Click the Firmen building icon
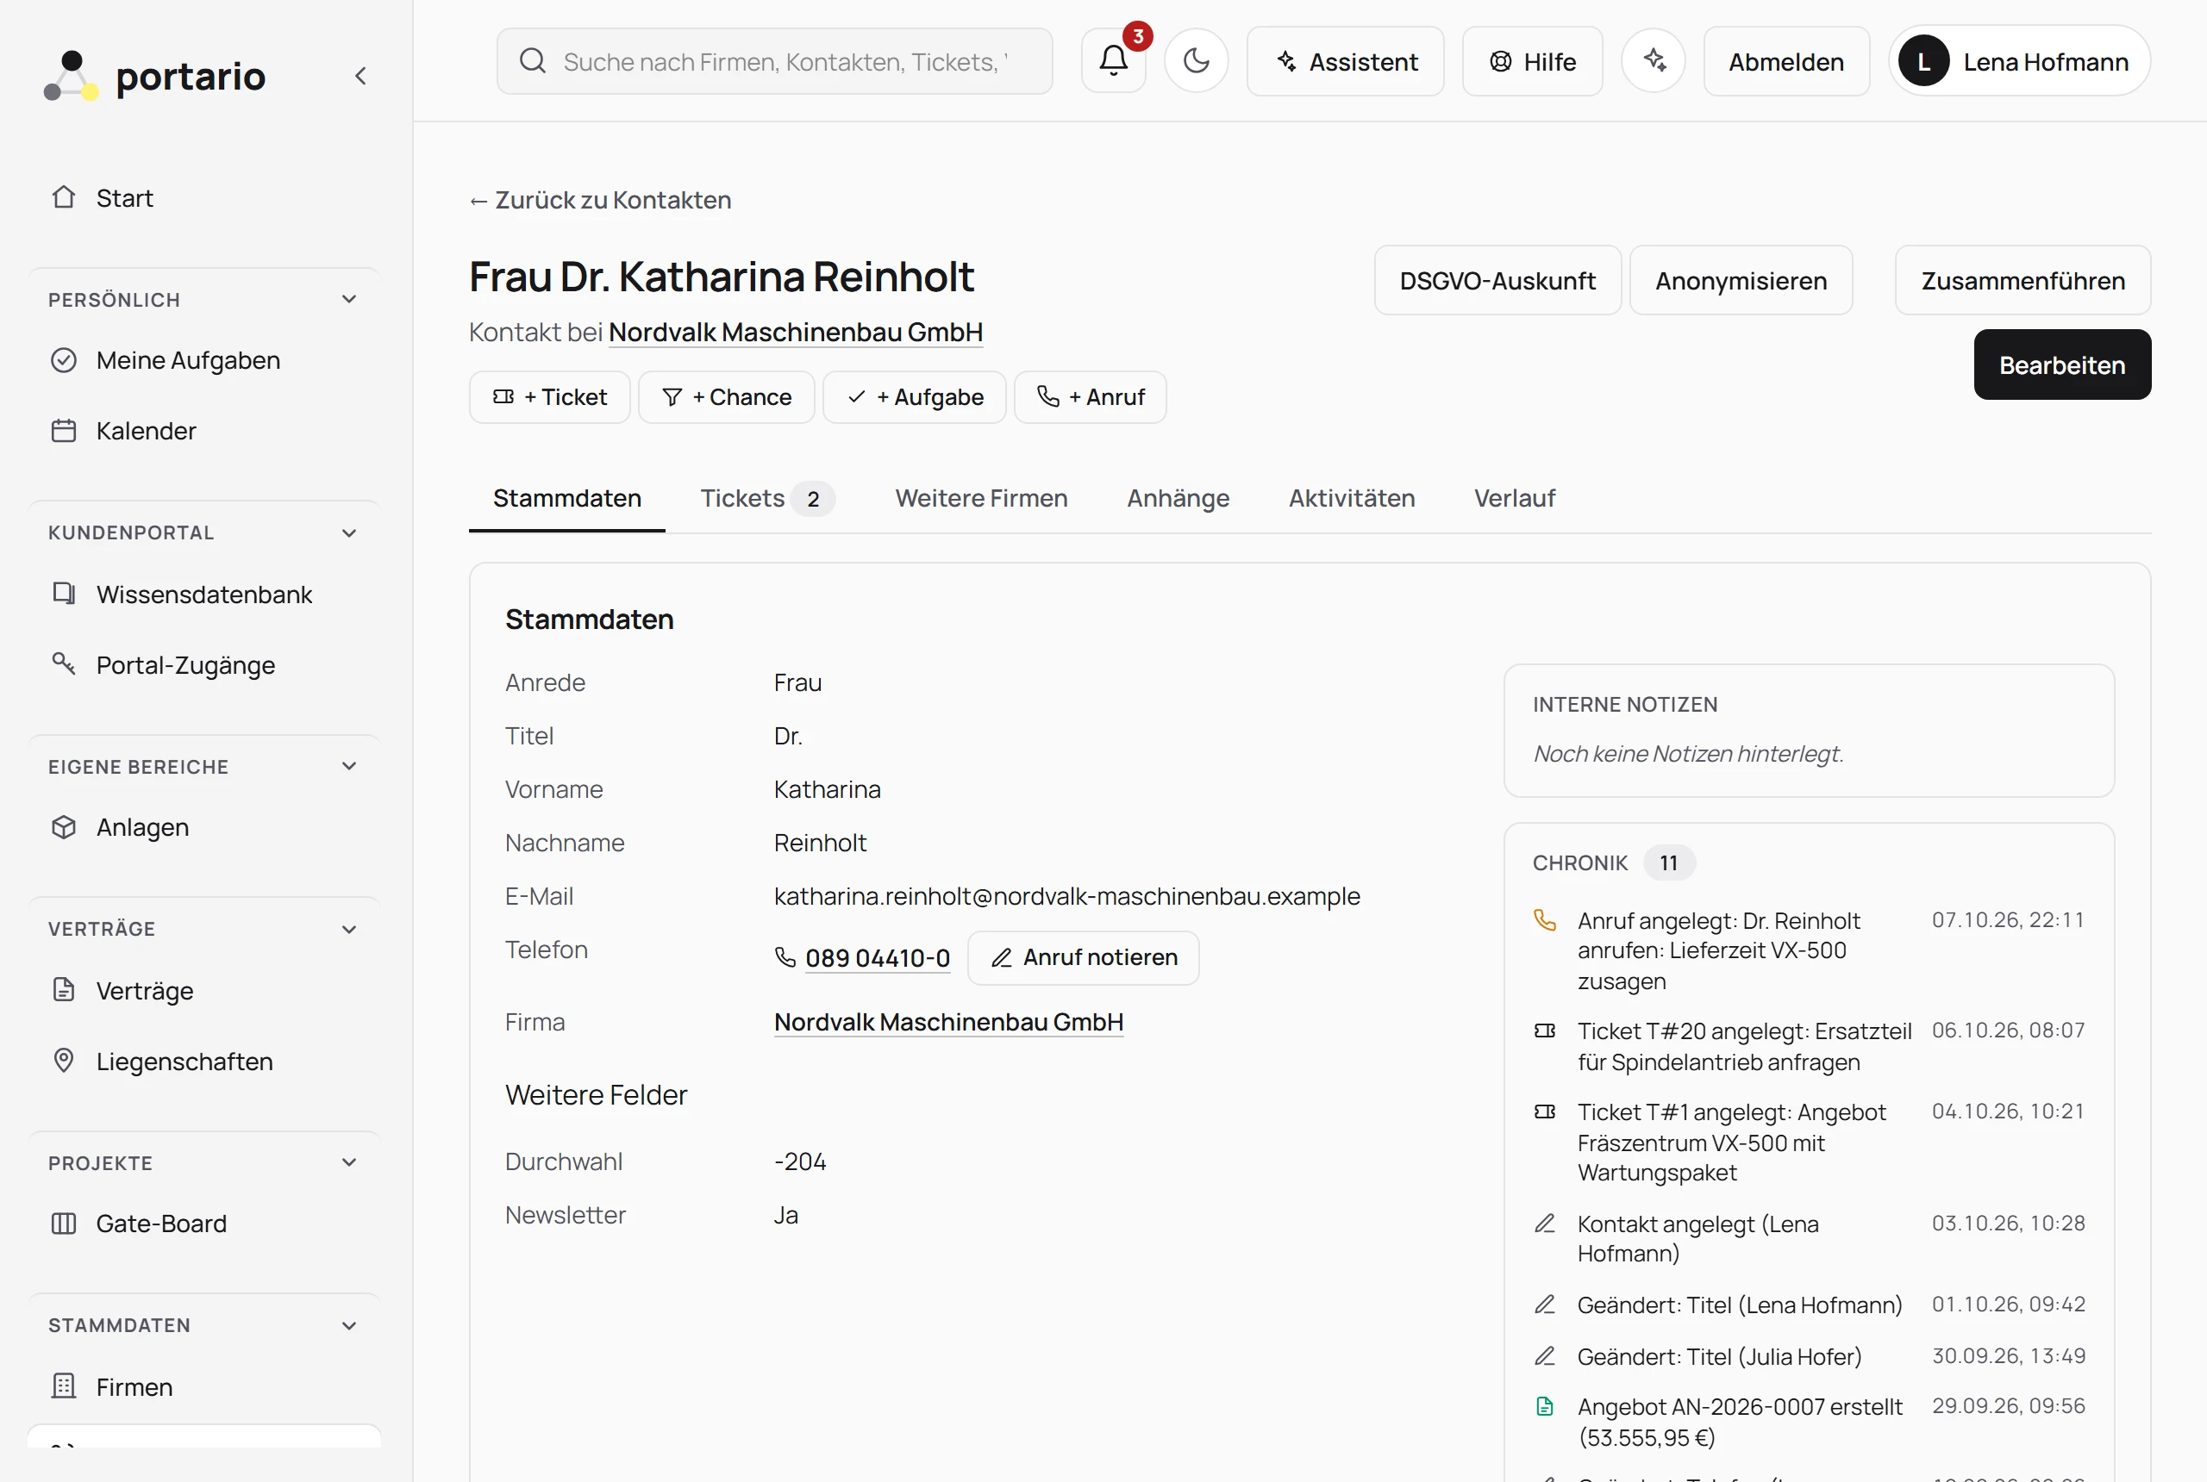 click(x=63, y=1386)
